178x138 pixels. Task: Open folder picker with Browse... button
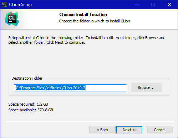[147, 87]
